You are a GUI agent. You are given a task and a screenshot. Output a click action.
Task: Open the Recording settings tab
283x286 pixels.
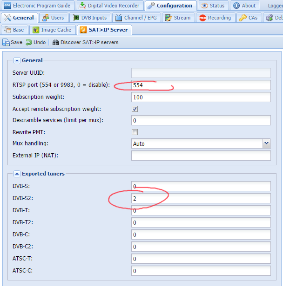click(215, 18)
